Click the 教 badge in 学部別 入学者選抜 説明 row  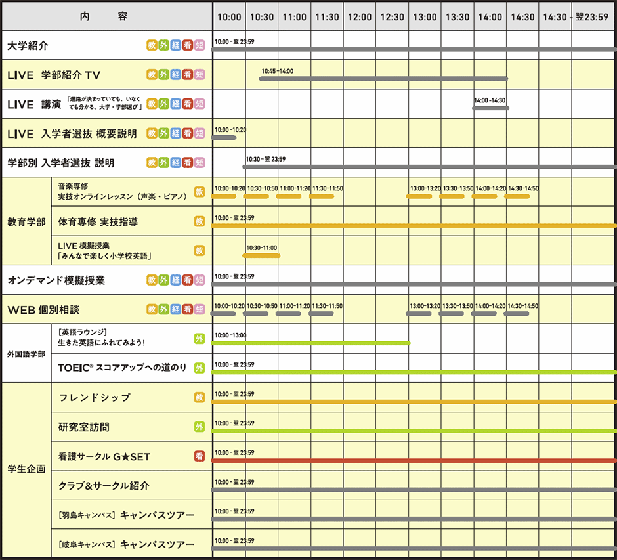pyautogui.click(x=152, y=163)
